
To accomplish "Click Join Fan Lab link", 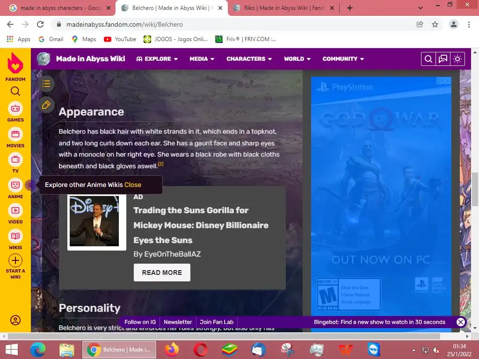I will pos(217,322).
